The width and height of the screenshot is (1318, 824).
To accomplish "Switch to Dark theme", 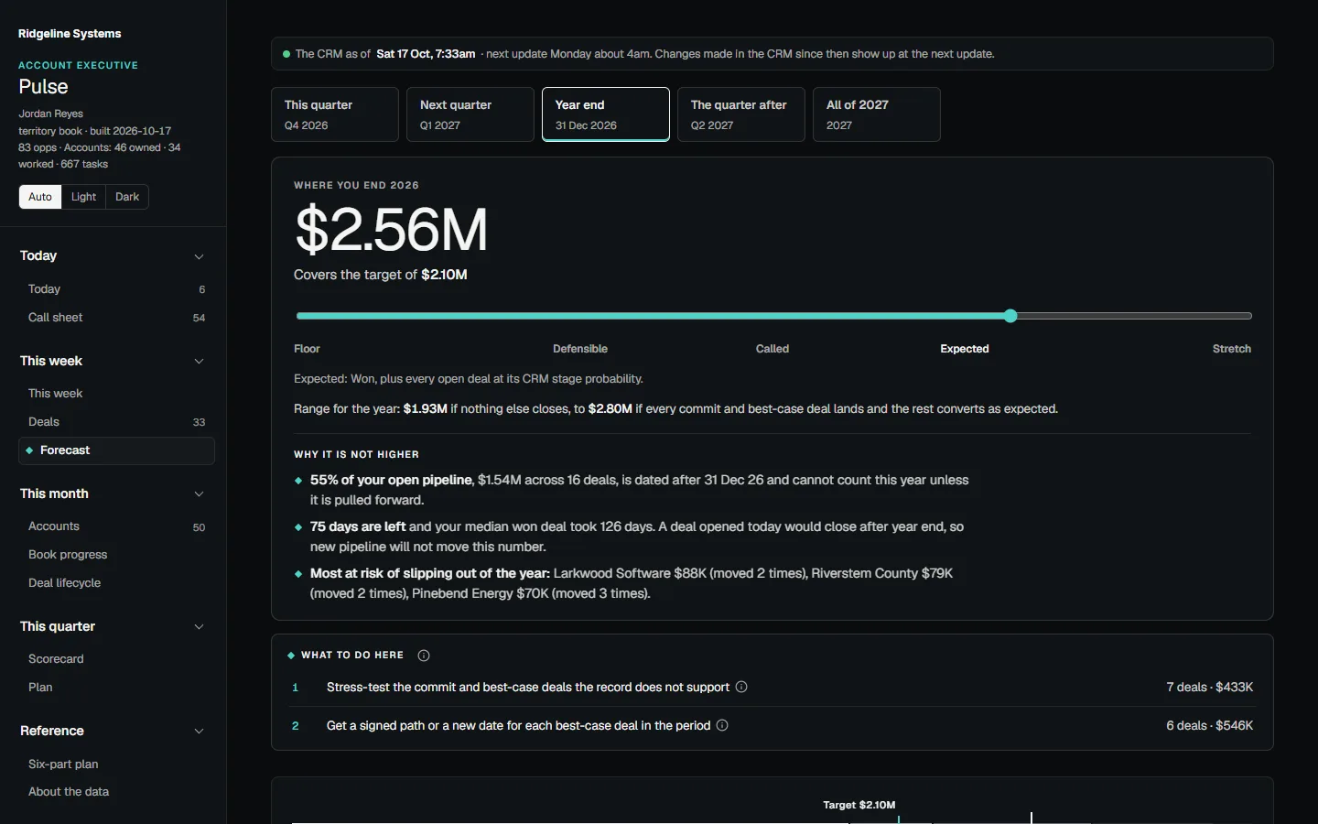I will pos(127,197).
